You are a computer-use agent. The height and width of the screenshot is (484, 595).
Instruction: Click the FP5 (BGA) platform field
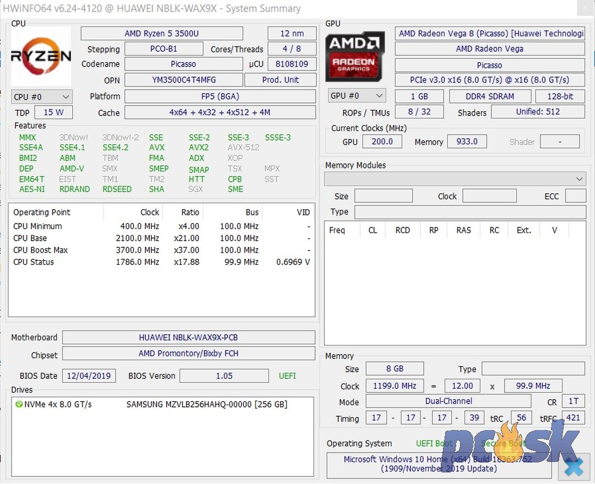[x=220, y=96]
